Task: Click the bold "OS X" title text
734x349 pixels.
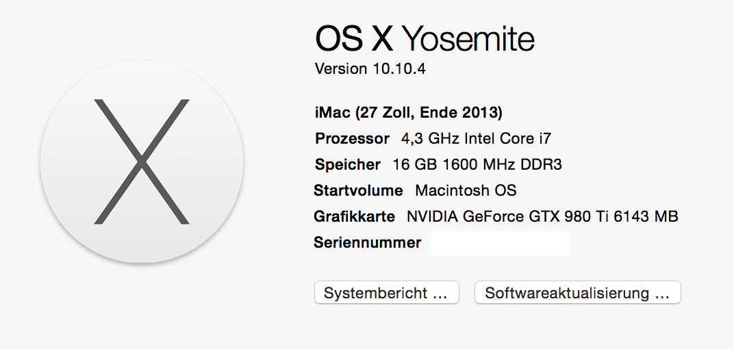Action: point(354,38)
